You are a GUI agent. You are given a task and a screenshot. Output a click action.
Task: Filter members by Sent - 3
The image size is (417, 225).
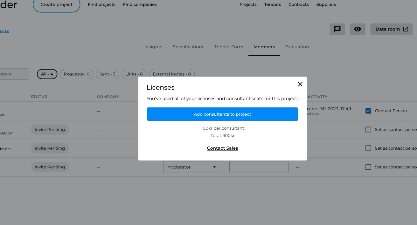pos(107,74)
